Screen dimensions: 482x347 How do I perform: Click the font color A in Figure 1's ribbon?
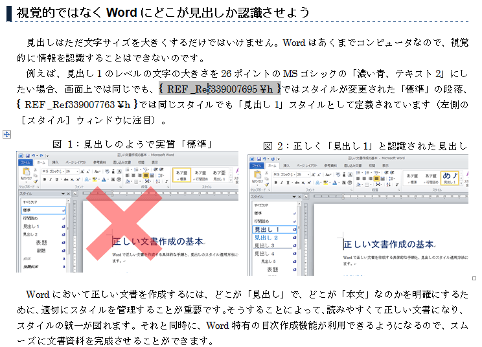pos(104,179)
